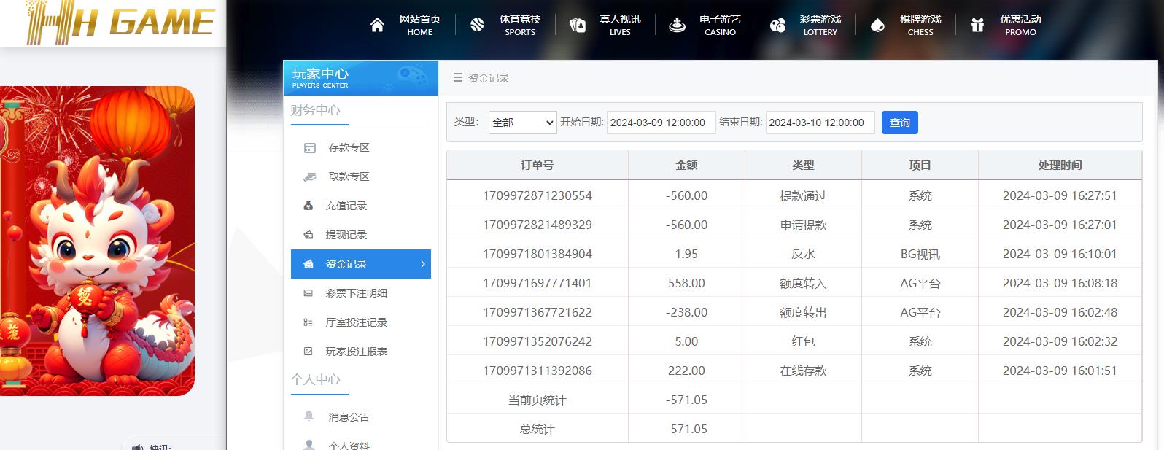Click the Chess spade icon
The height and width of the screenshot is (450, 1164).
(x=877, y=26)
